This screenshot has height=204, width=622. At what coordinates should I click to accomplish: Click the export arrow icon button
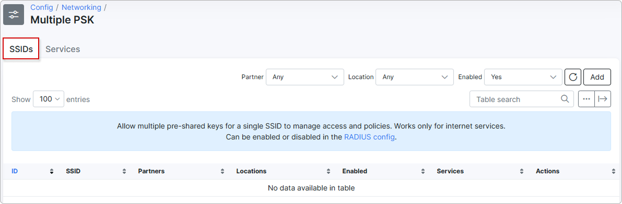pyautogui.click(x=603, y=99)
